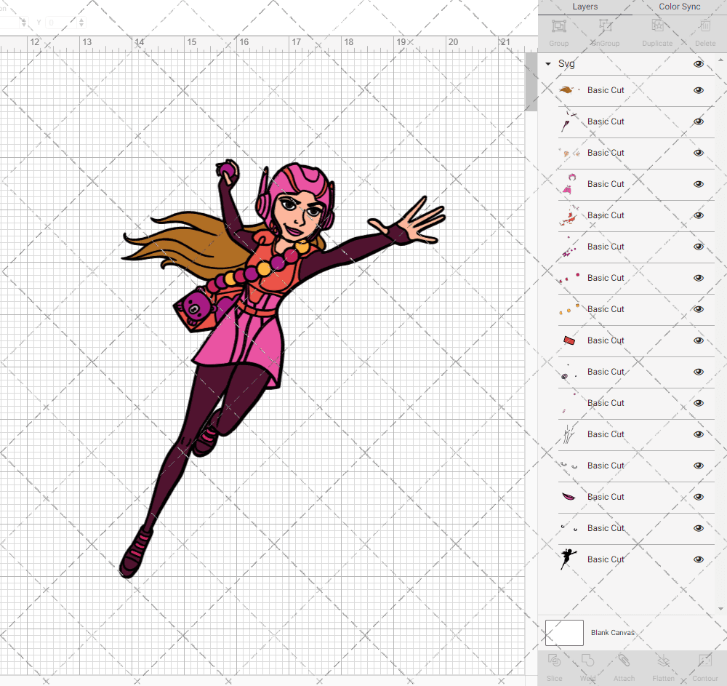The height and width of the screenshot is (686, 727).
Task: Click the Delete trash icon
Action: (705, 26)
